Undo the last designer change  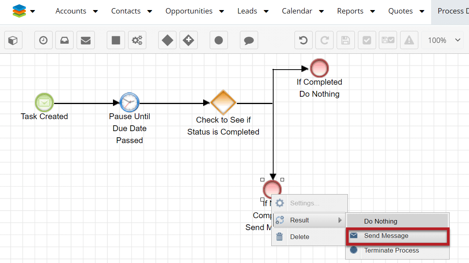click(303, 40)
